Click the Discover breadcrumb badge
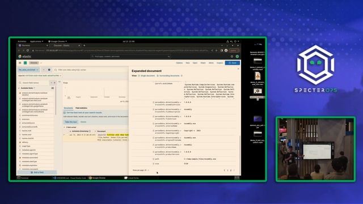This screenshot has height=204, width=363. coord(34,63)
